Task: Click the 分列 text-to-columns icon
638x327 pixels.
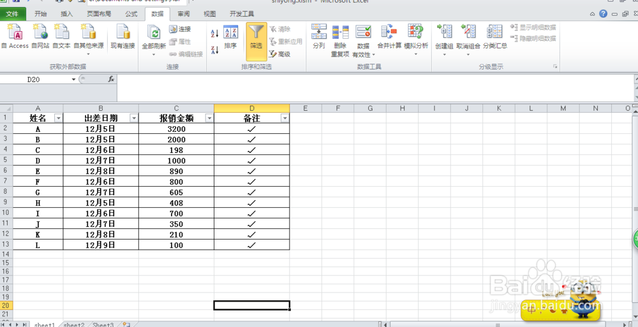Action: 319,36
